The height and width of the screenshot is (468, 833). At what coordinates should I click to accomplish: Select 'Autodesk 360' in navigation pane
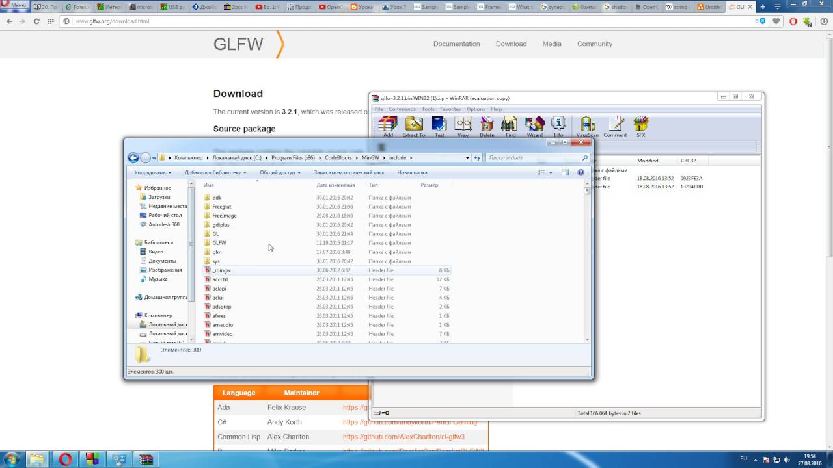[x=163, y=224]
